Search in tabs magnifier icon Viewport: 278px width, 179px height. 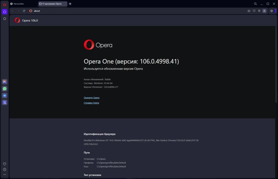tap(255, 4)
